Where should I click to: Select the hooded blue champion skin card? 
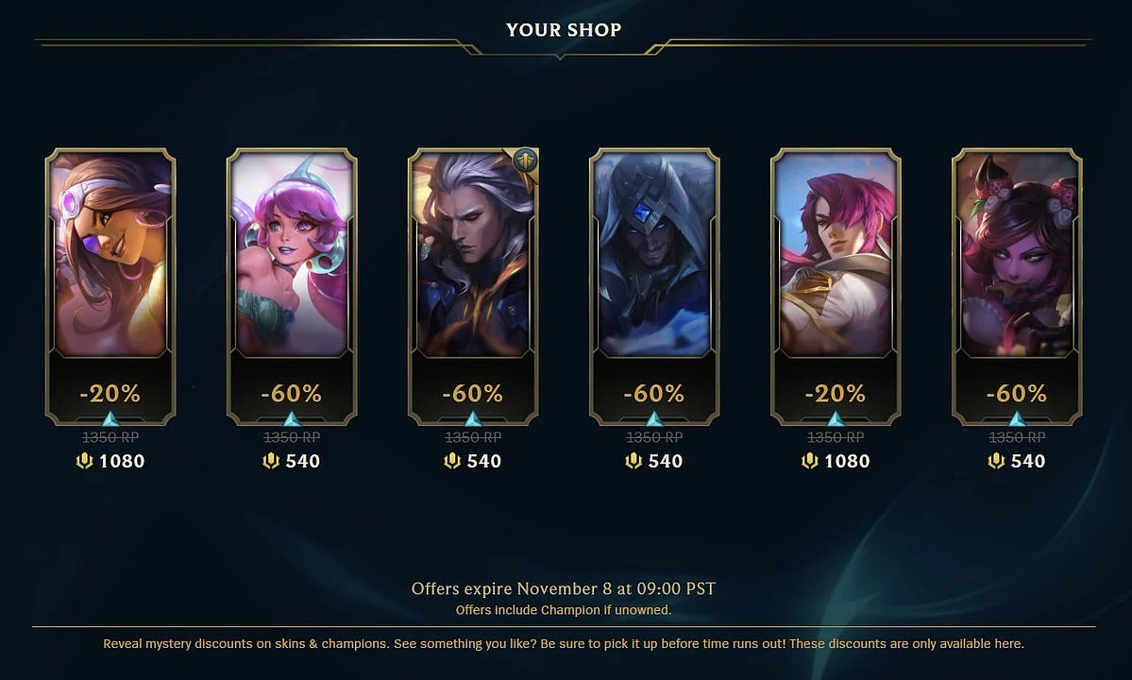pos(654,286)
